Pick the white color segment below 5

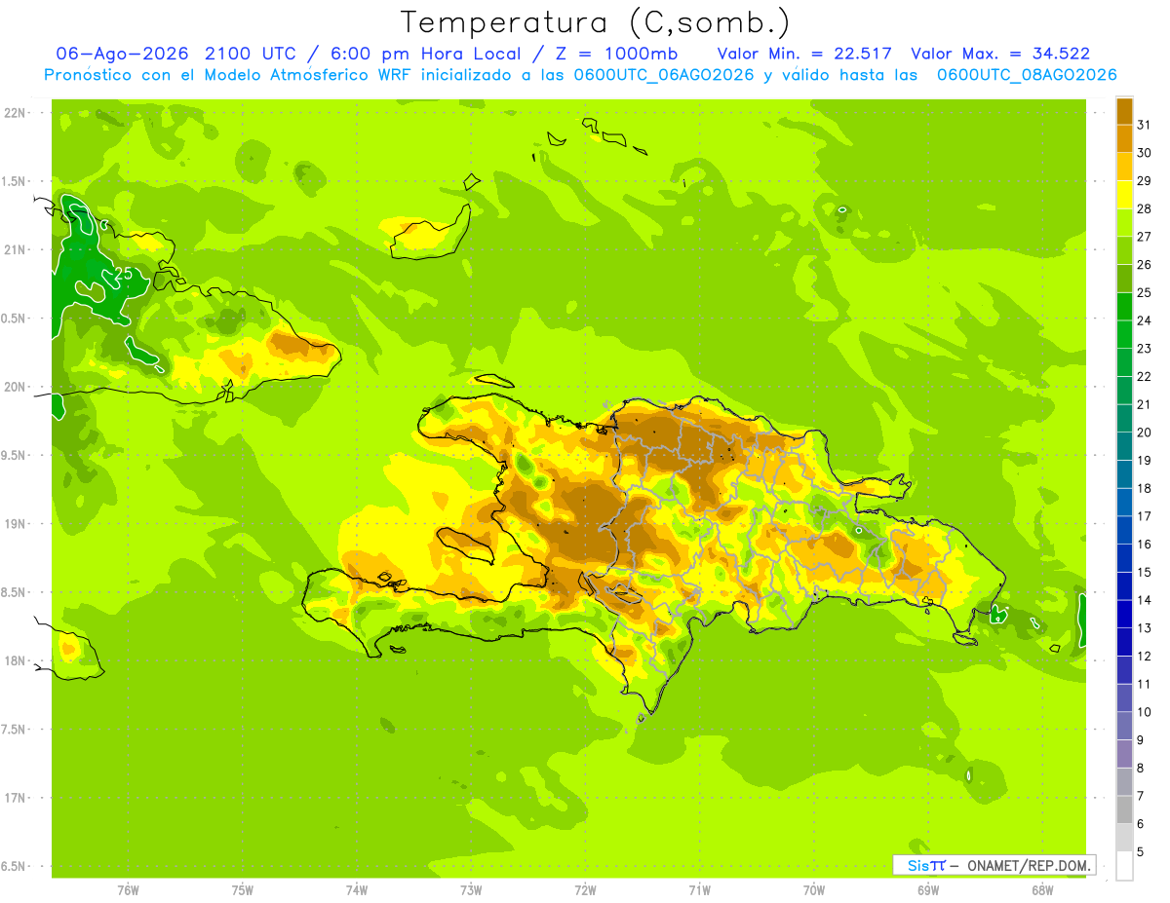click(x=1124, y=866)
